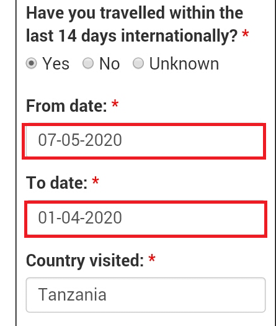Focus the Country visited input field
The image size is (276, 326).
tap(146, 295)
